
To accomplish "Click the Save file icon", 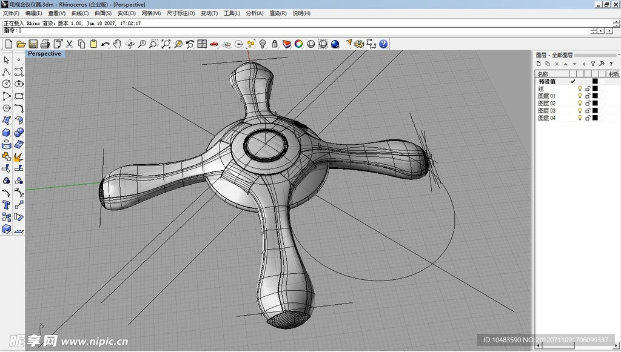I will (x=33, y=44).
